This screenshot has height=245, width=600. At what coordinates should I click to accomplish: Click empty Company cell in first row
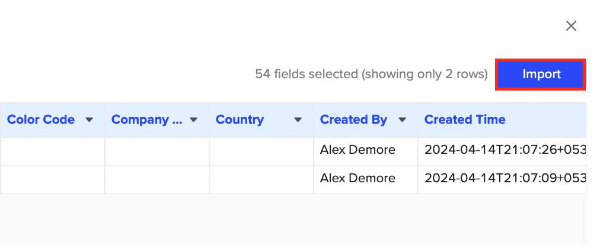click(x=157, y=151)
